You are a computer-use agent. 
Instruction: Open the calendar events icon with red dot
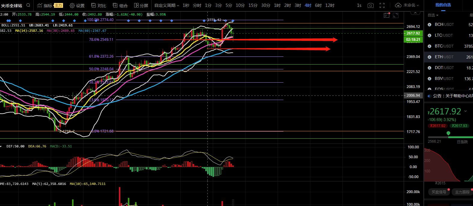pos(387,15)
